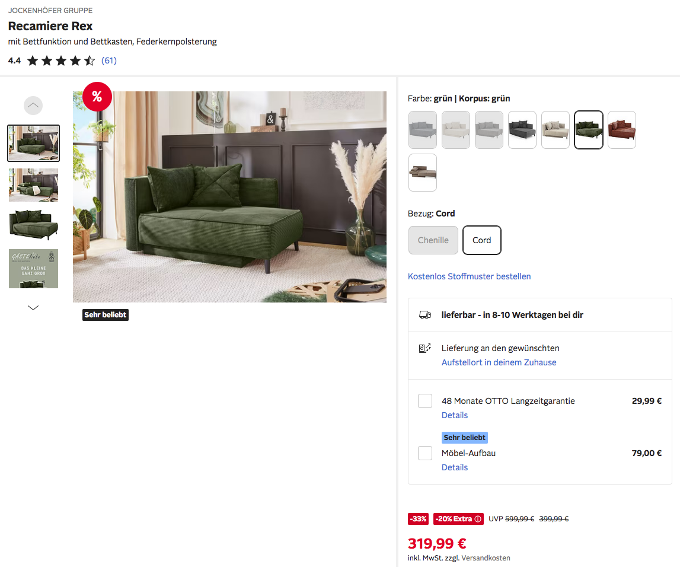Select the brown sofa swatch in second row
Viewport: 680px width, 567px height.
tap(423, 173)
